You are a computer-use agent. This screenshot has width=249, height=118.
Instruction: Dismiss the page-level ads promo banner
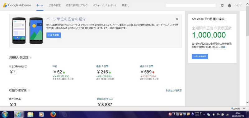(177, 19)
